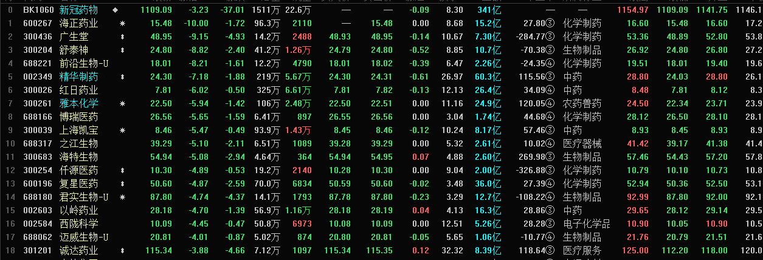Click stock code 002349
The width and height of the screenshot is (763, 260).
point(38,77)
